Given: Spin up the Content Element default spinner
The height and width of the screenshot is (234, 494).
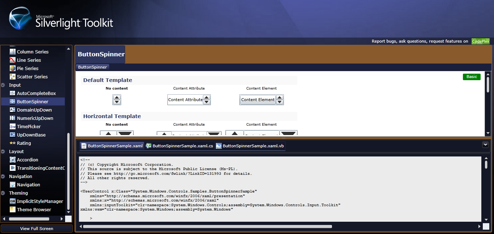Looking at the screenshot, I should click(280, 97).
